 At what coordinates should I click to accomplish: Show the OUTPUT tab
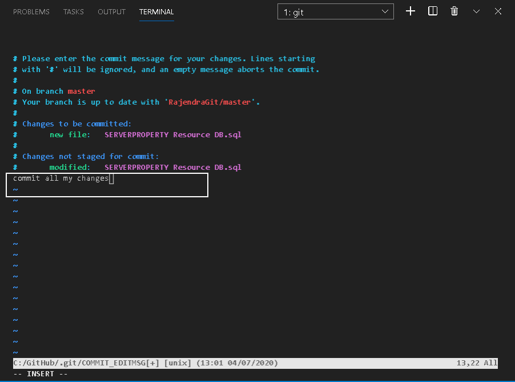coord(112,12)
